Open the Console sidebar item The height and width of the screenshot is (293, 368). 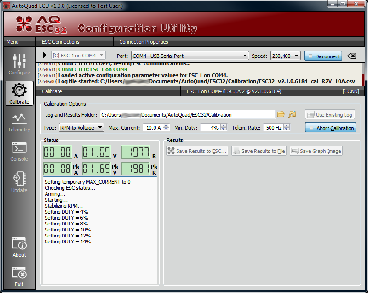point(19,152)
